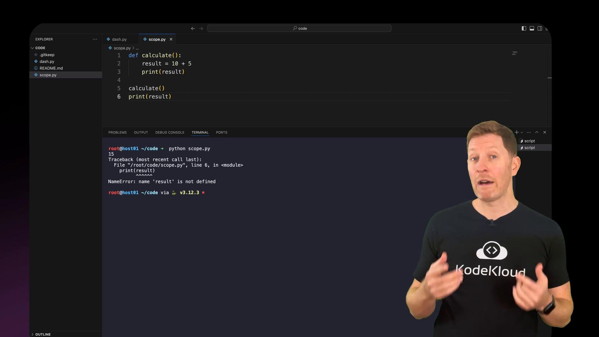Open terminal panel more actions ellipsis

click(529, 132)
